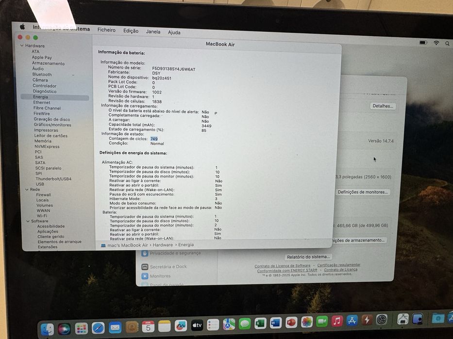
Task: Select Gráficos/monitores in the sidebar
Action: pyautogui.click(x=52, y=125)
